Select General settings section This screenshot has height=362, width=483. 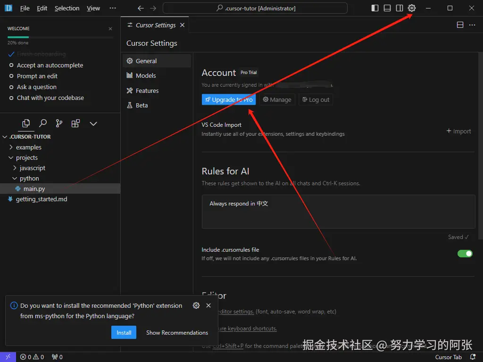157,61
